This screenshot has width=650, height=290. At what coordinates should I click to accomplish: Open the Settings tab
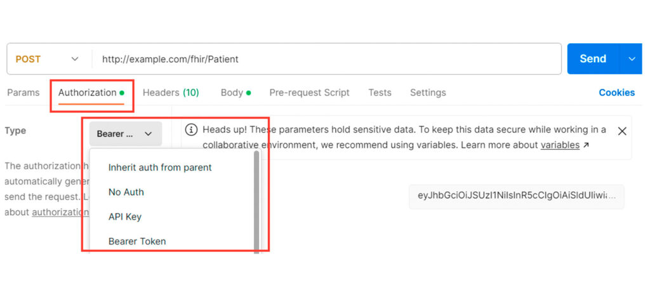coord(428,93)
